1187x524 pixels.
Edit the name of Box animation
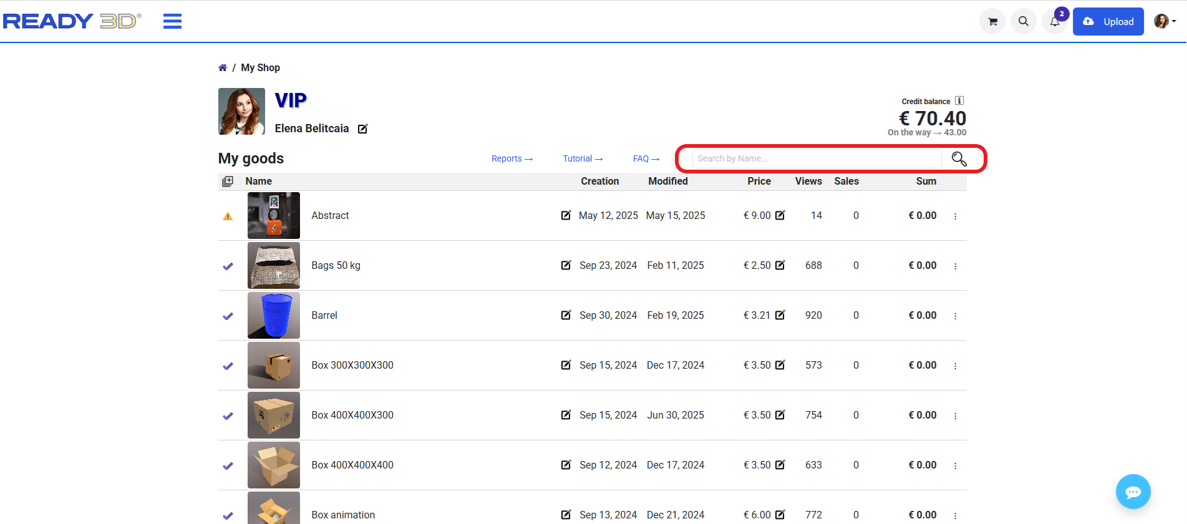pyautogui.click(x=566, y=515)
